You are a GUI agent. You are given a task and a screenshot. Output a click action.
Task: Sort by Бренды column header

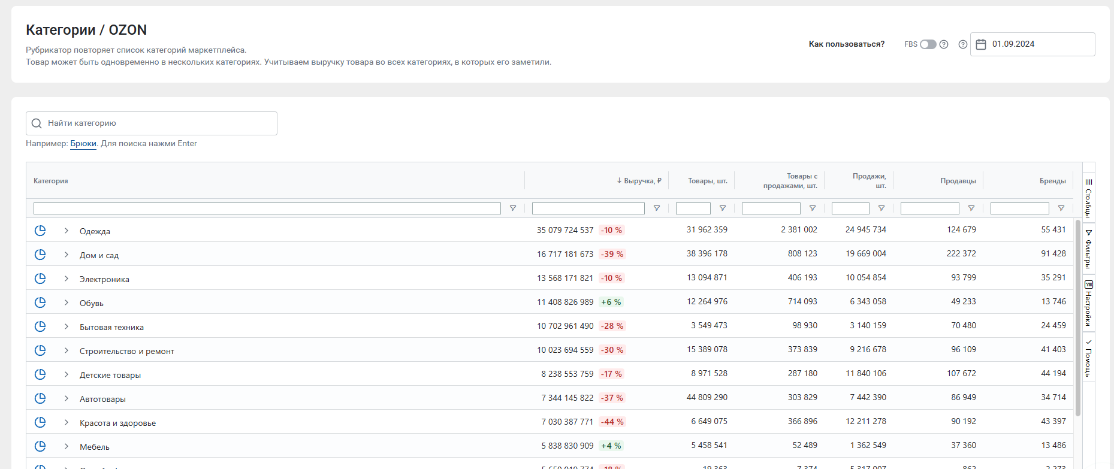1053,181
